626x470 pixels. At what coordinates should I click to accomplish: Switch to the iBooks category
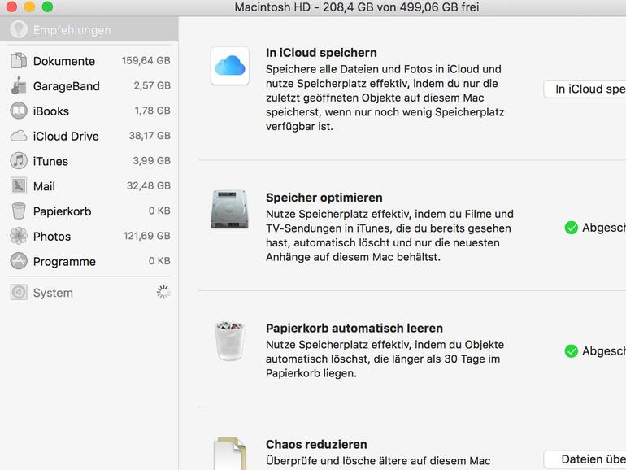[x=89, y=111]
